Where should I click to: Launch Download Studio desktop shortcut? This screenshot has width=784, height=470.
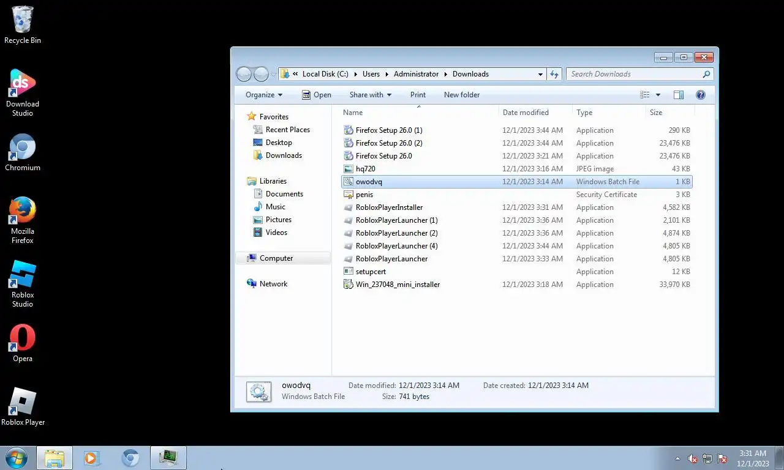(x=23, y=93)
